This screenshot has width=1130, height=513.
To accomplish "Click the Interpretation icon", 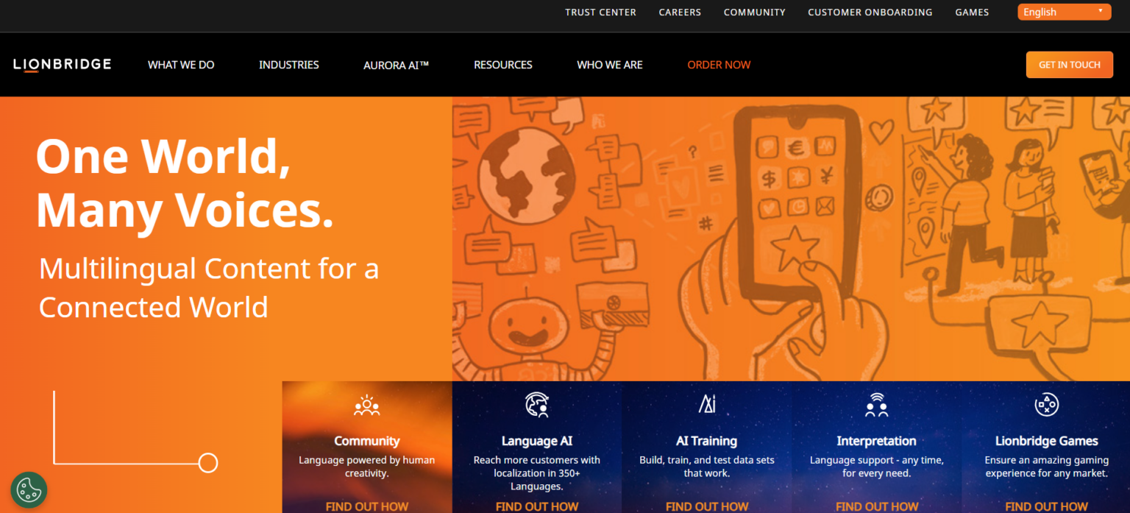I will pyautogui.click(x=876, y=405).
